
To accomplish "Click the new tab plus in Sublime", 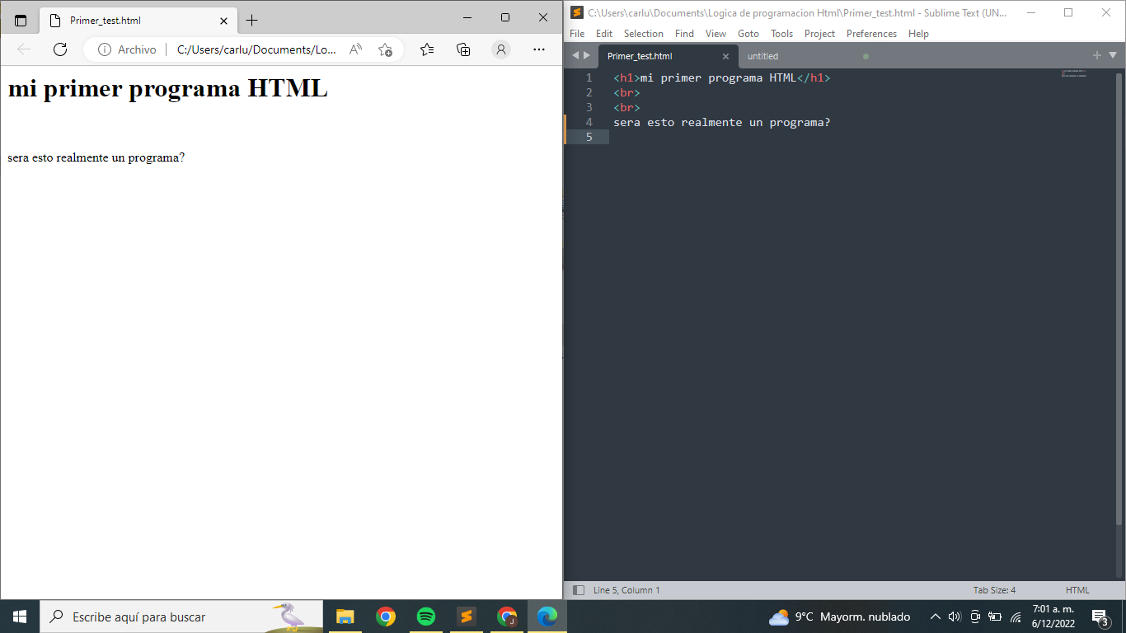I will (1096, 55).
